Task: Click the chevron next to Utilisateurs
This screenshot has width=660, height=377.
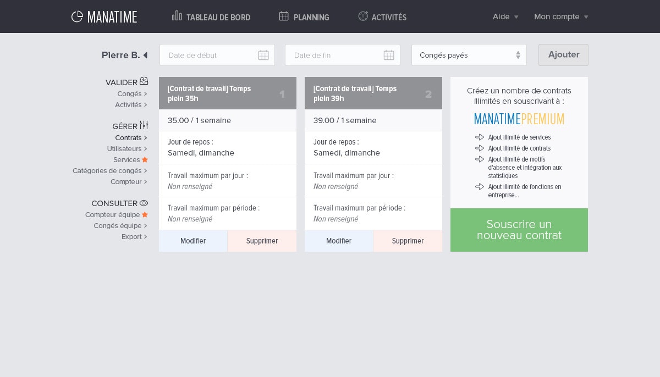Action: pyautogui.click(x=146, y=149)
